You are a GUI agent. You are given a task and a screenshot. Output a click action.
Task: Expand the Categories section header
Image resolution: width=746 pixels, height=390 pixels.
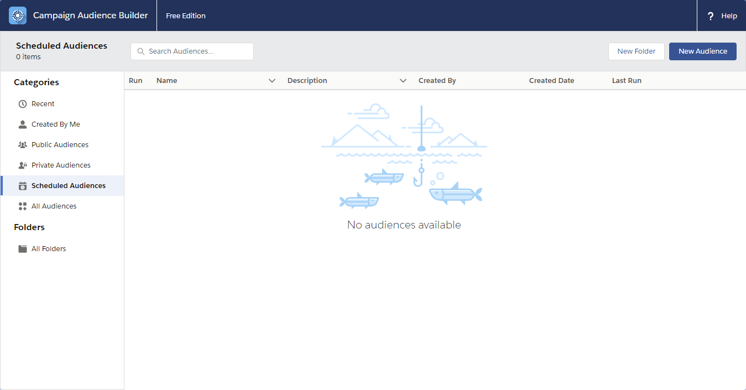36,82
